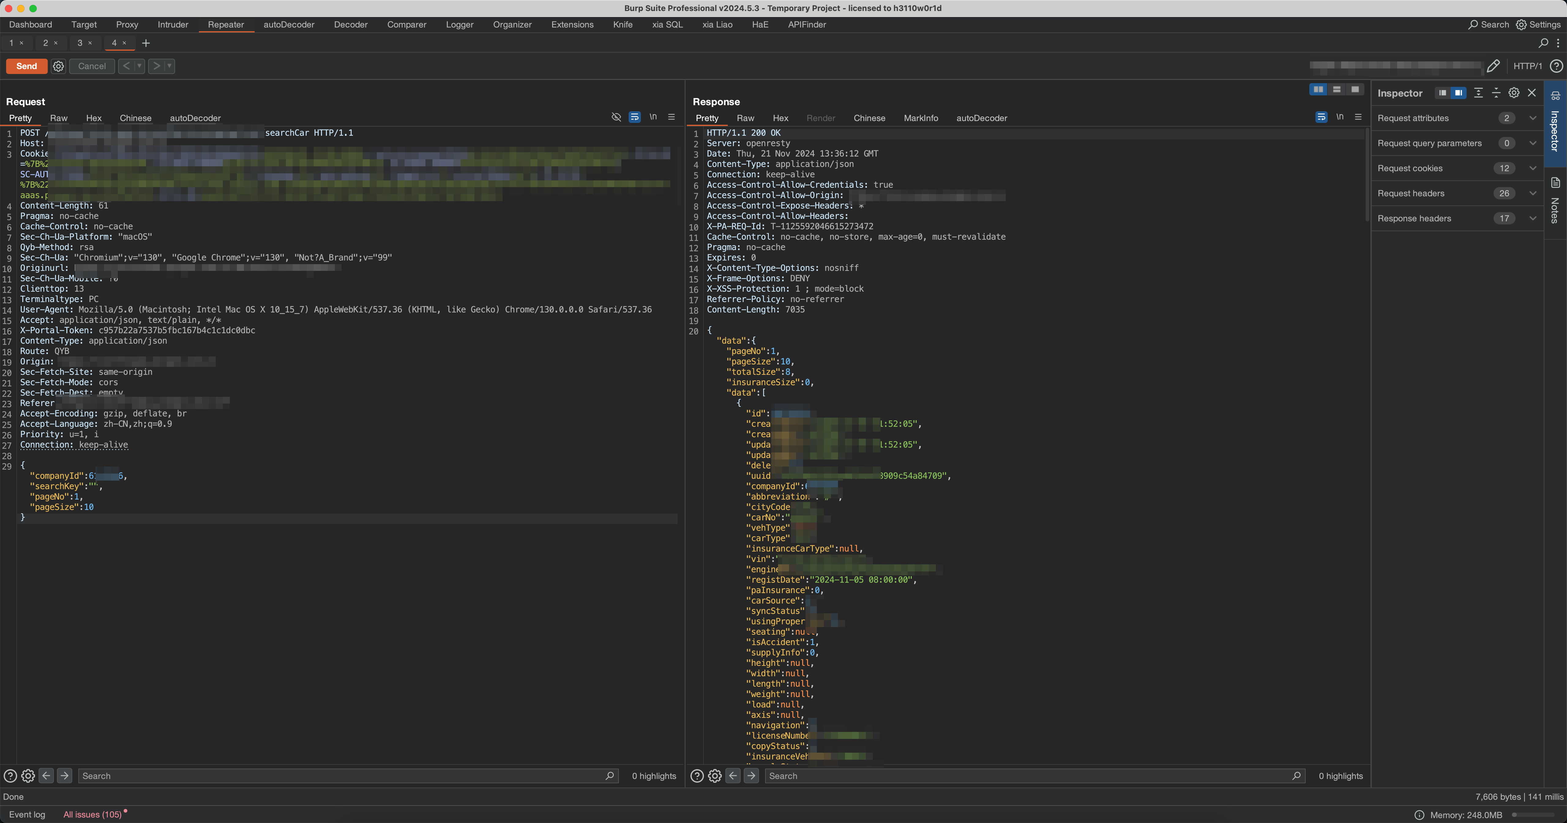Screen dimensions: 1567x823
Task: Jump to next response search match
Action: 751,776
